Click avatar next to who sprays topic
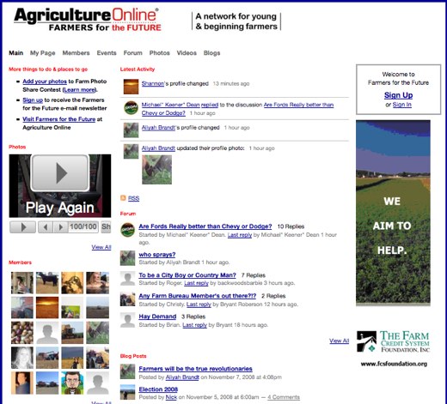 click(x=127, y=258)
